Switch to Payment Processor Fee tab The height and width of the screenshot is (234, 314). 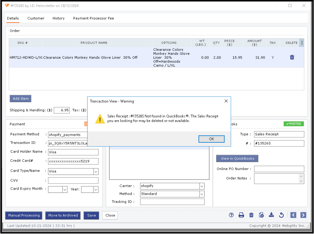pos(94,18)
